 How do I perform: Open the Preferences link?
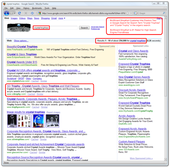(95, 29)
